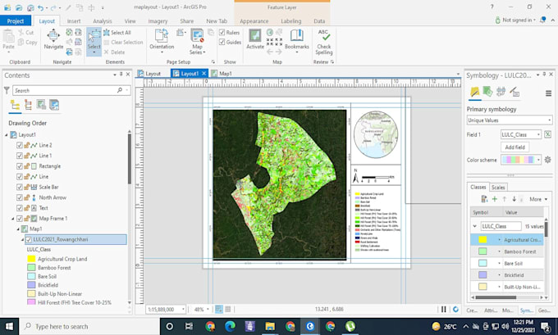Click the Select All icon
The image size is (558, 335).
(107, 33)
